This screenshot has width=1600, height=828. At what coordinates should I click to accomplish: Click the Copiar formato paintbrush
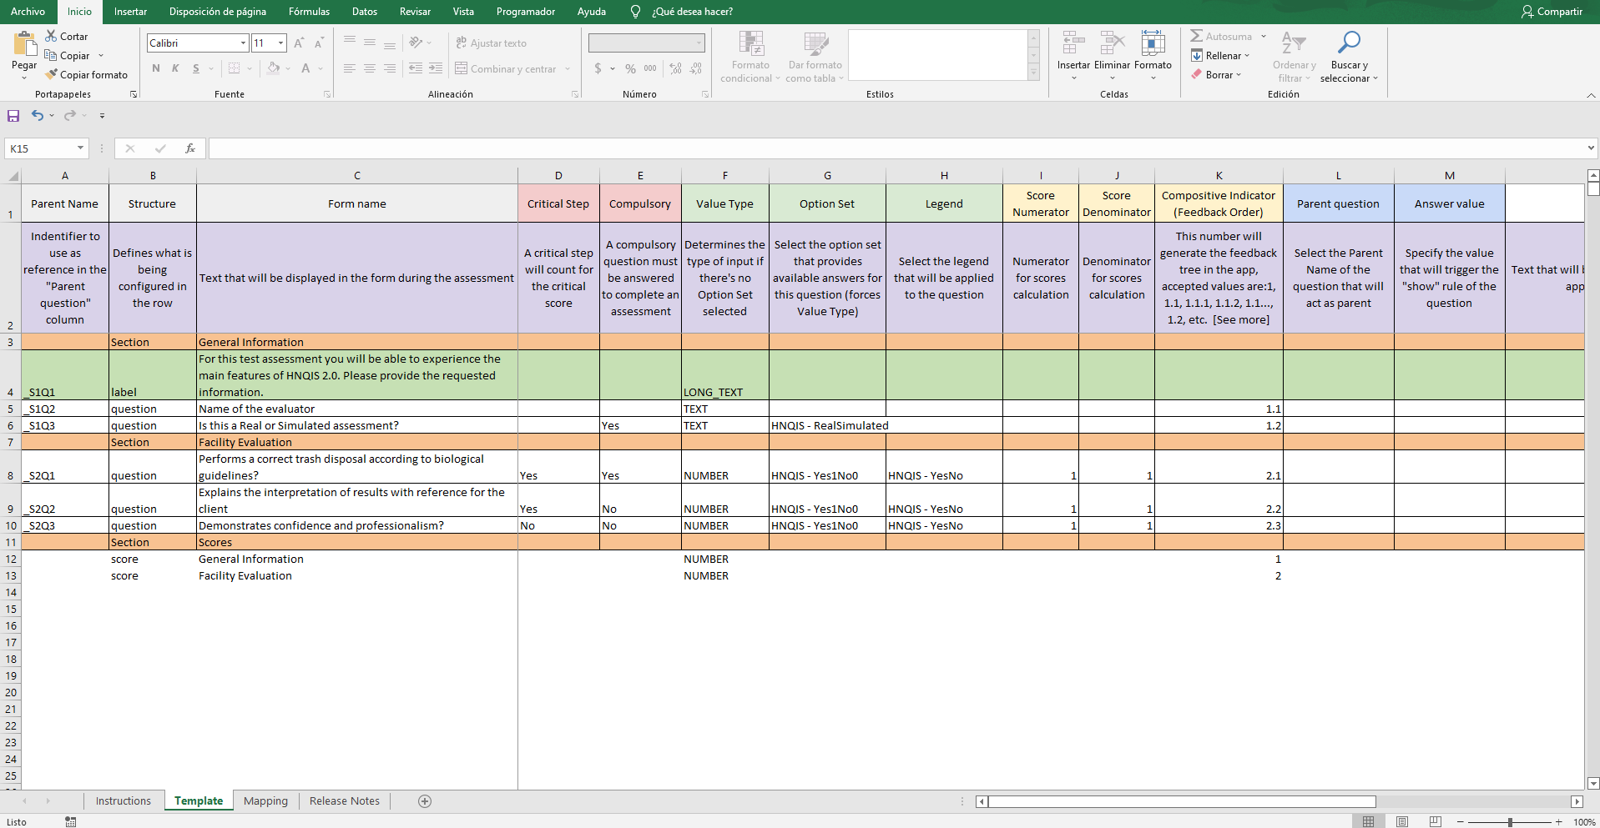(x=51, y=74)
